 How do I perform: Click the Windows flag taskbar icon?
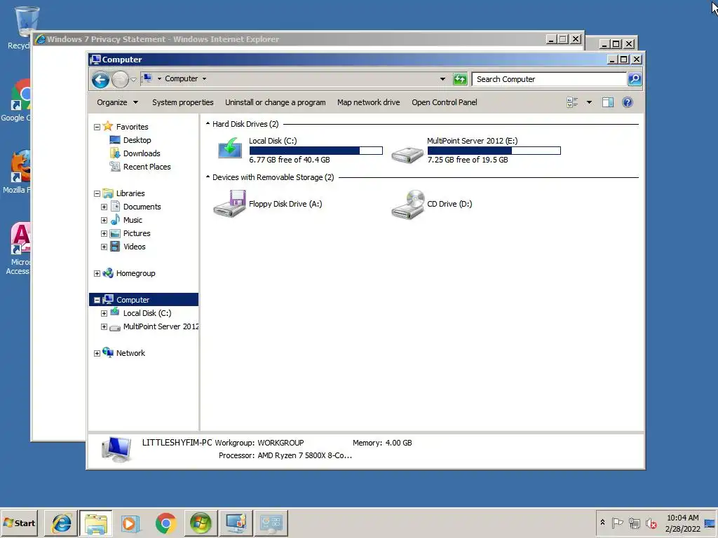(201, 523)
